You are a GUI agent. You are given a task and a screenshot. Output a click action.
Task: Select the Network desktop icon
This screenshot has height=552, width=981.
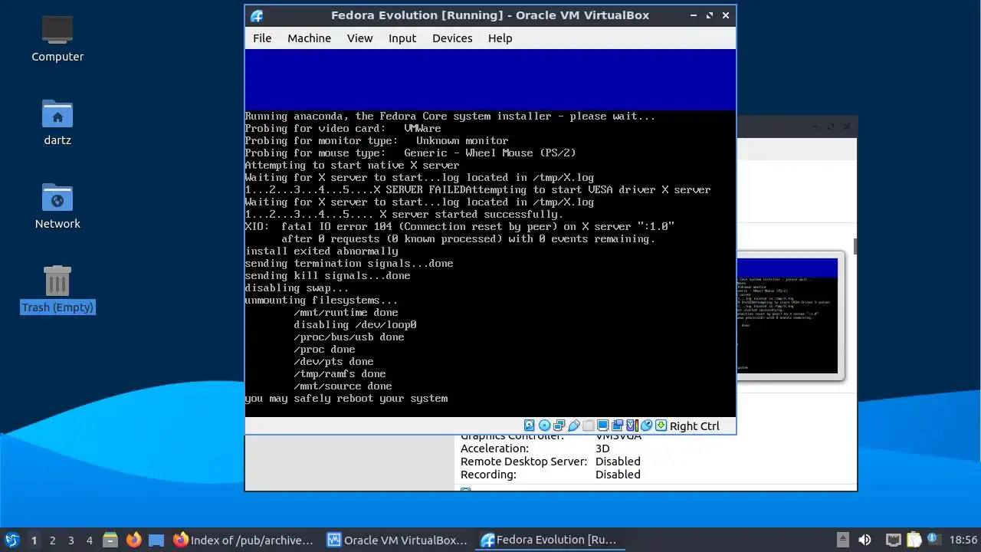tap(57, 206)
